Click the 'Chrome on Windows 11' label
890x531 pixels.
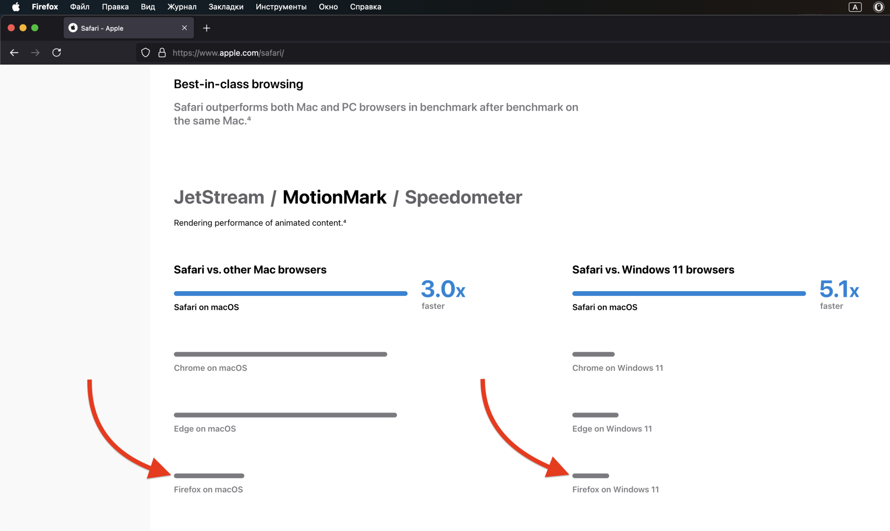(618, 368)
